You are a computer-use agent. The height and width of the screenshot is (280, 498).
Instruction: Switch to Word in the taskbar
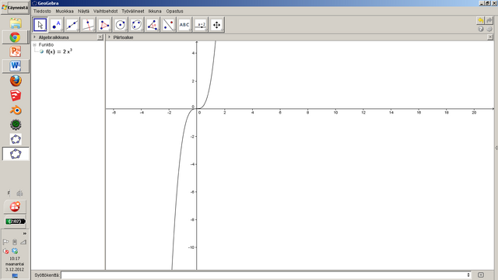click(16, 66)
